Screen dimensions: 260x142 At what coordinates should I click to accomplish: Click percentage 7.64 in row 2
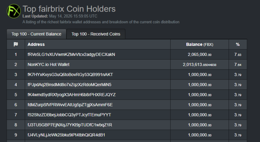(238, 65)
